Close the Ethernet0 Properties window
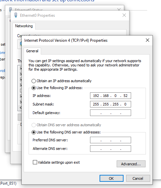 pos(124,15)
